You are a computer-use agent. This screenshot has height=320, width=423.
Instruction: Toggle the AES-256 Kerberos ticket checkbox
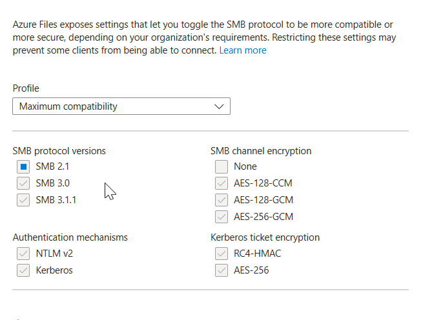click(x=222, y=270)
